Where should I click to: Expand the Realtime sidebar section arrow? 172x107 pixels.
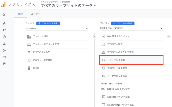(x=1, y=37)
